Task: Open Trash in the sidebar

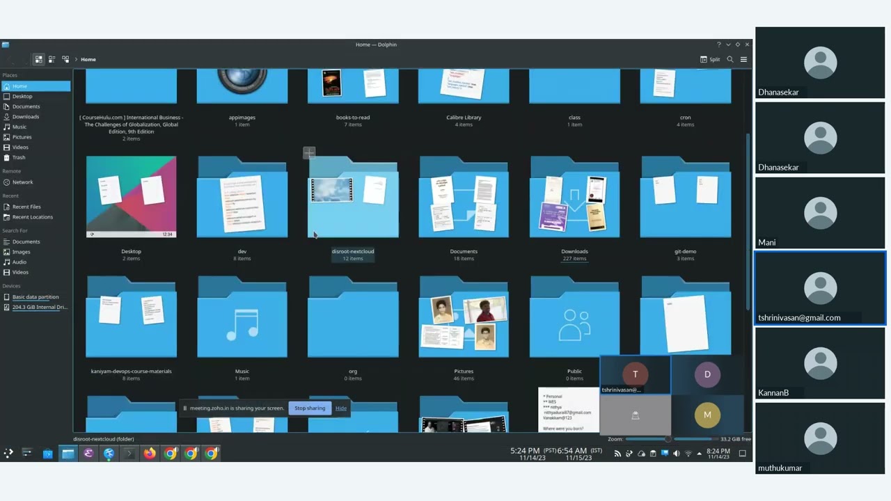Action: pos(36,157)
